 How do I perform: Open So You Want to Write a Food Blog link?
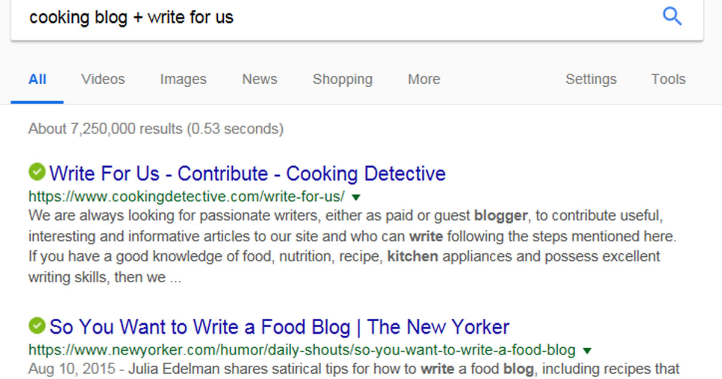click(279, 327)
